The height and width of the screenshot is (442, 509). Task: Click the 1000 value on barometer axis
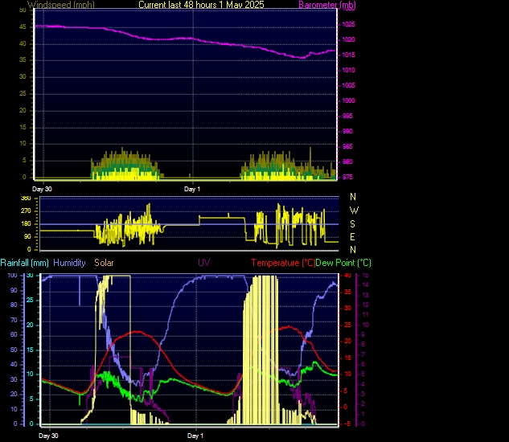(x=349, y=100)
